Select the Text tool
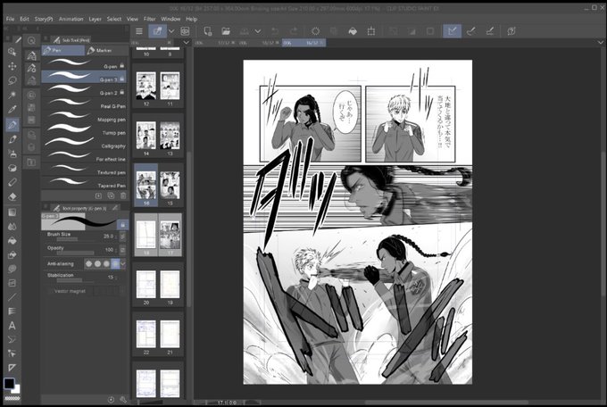Viewport: 607px width, 407px height. click(x=12, y=325)
